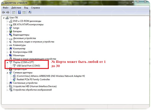Expand Дисковые устройства category
This screenshot has height=110, width=151.
7,39
